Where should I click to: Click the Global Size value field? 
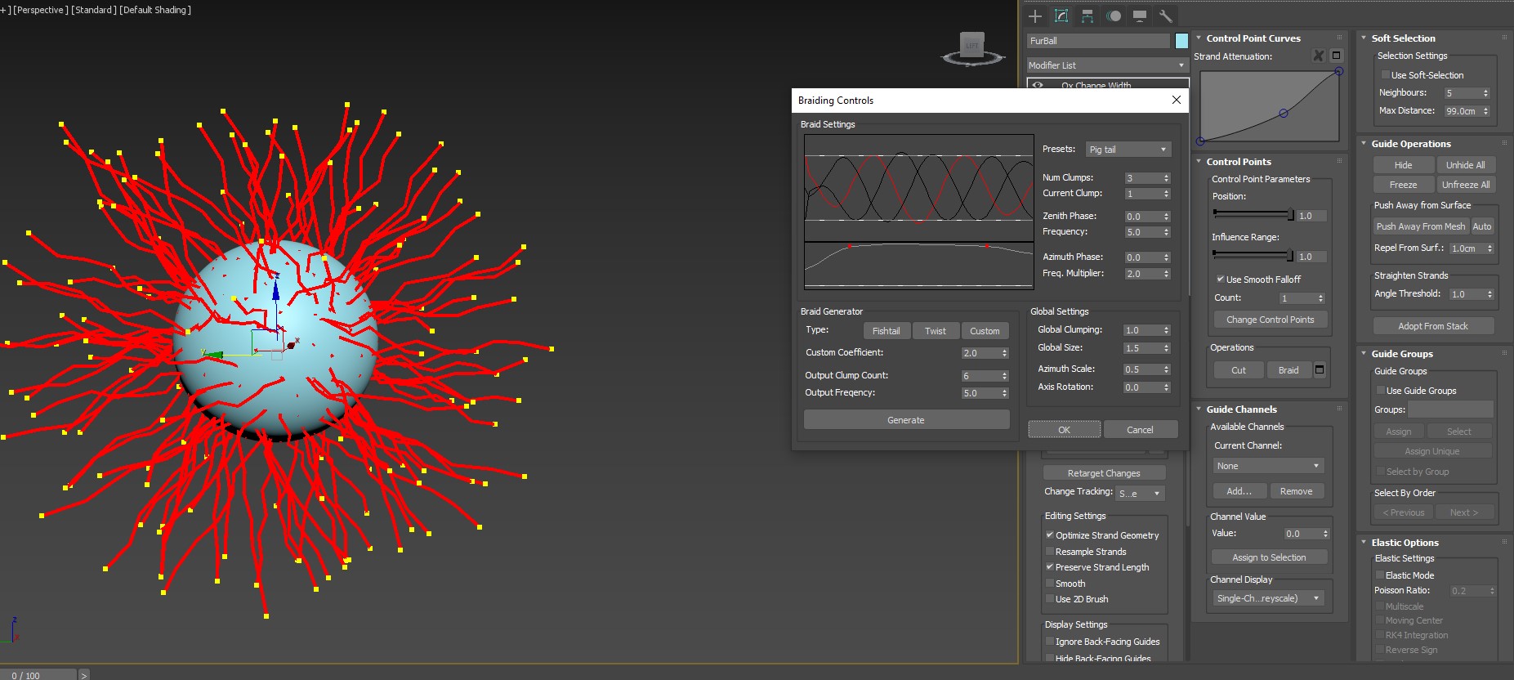(1139, 348)
